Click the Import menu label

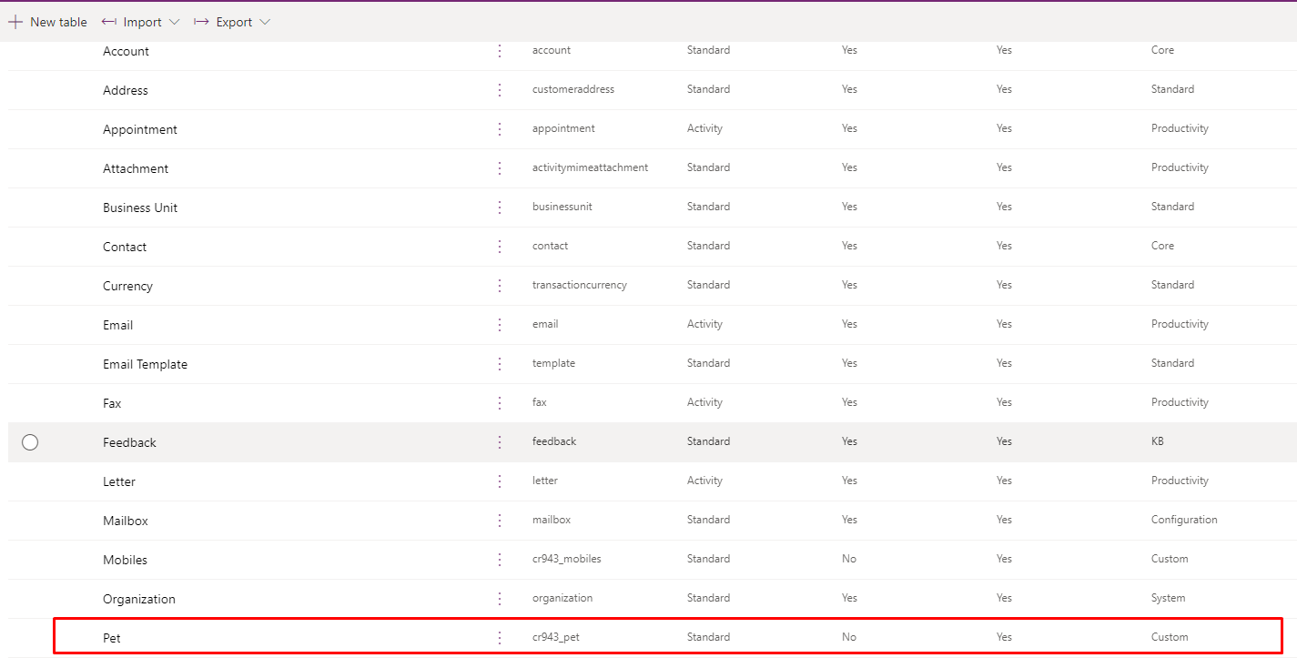click(x=142, y=22)
